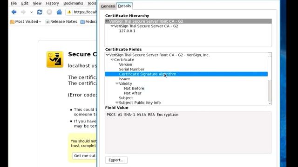Viewport: 298px width, 167px height.
Task: Click the PKCS #1 SHA-1 field value text
Action: tap(142, 115)
